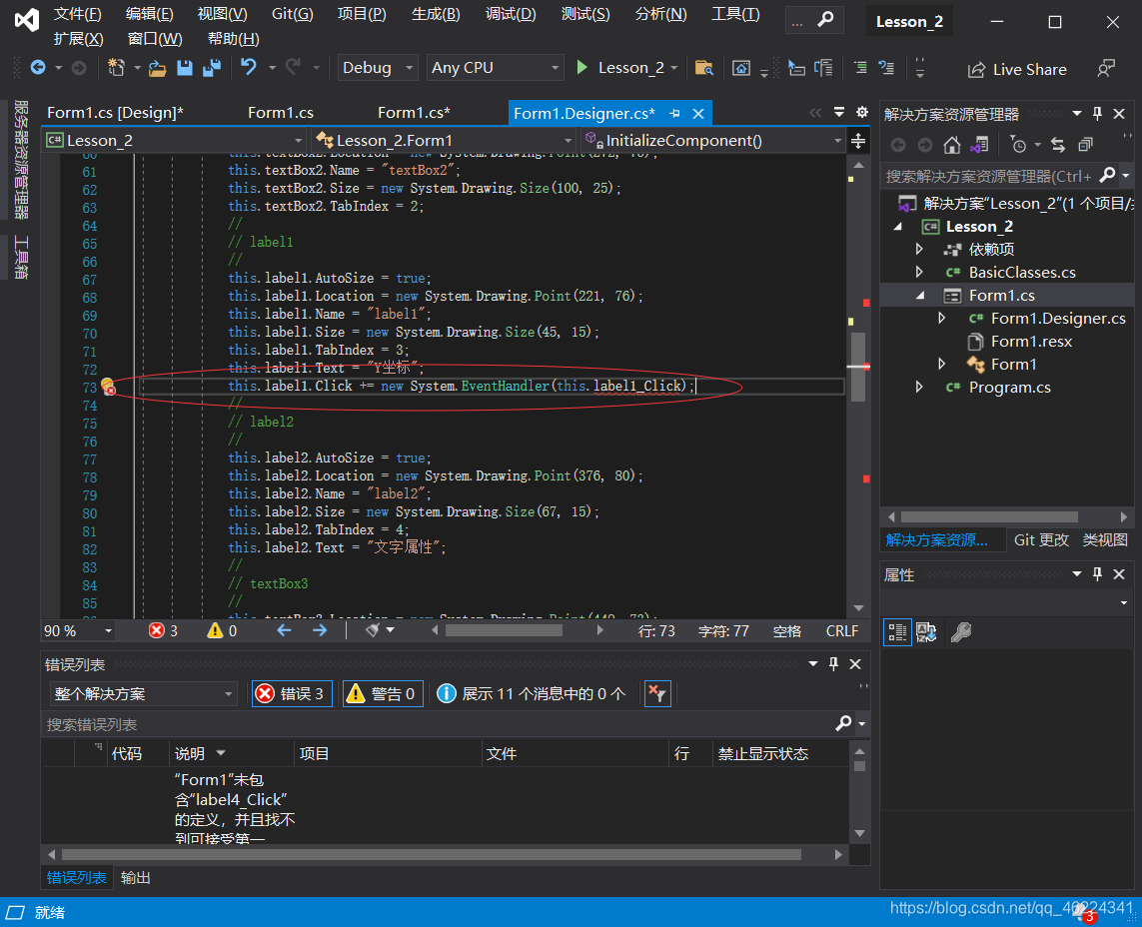
Task: Click pending changes filter clock icon
Action: [x=1018, y=146]
